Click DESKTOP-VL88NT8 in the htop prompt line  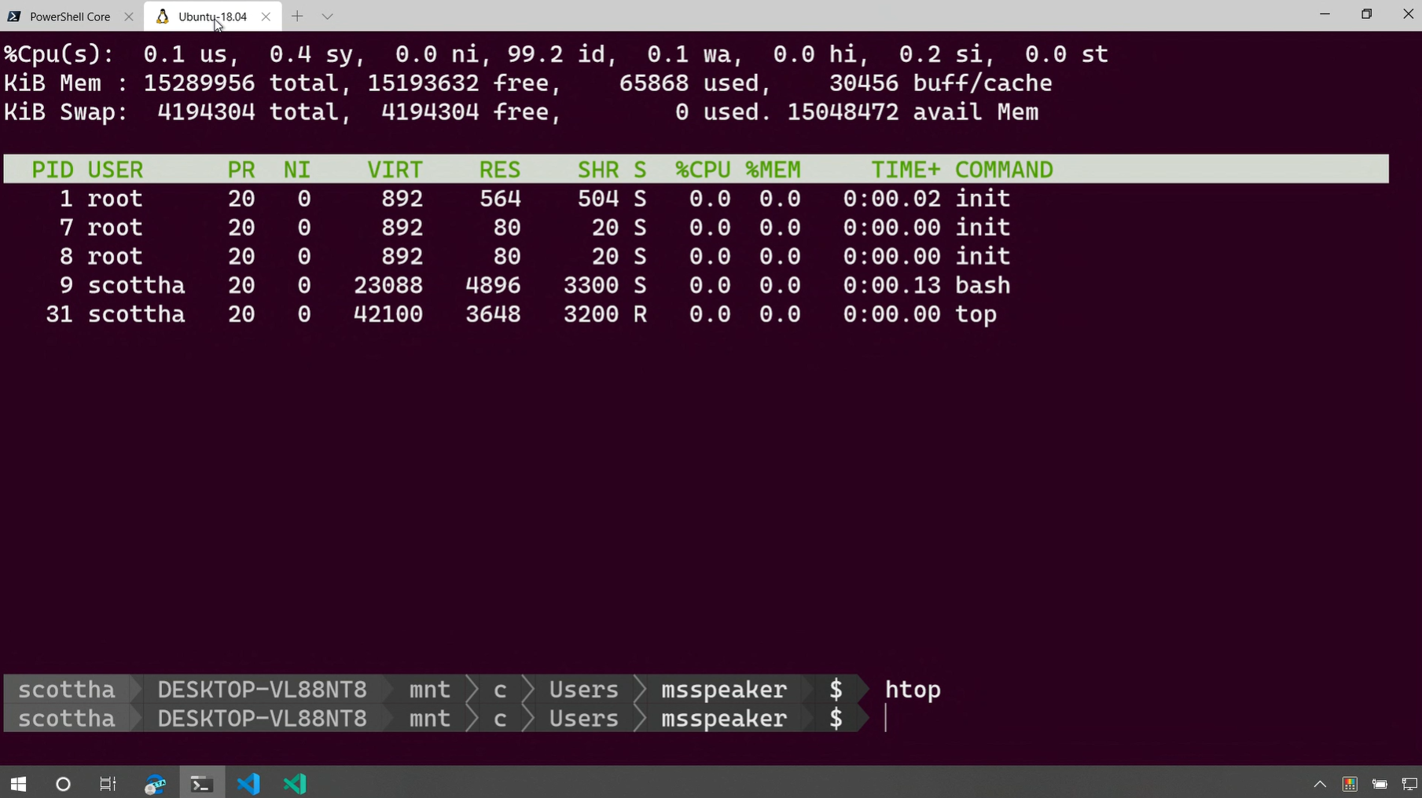262,690
